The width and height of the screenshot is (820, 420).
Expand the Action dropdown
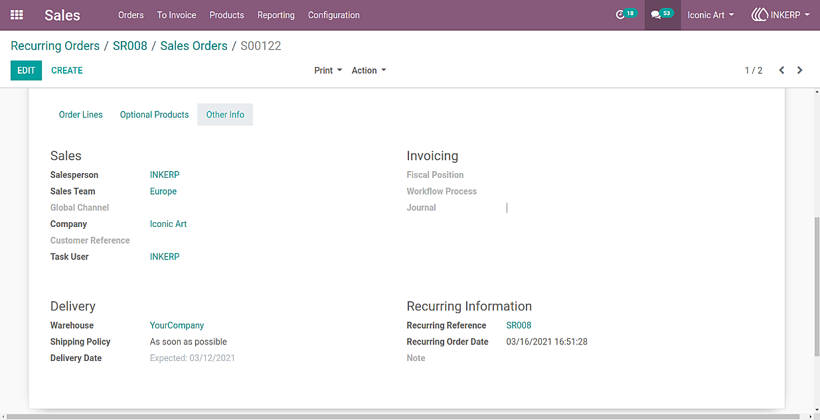[369, 70]
